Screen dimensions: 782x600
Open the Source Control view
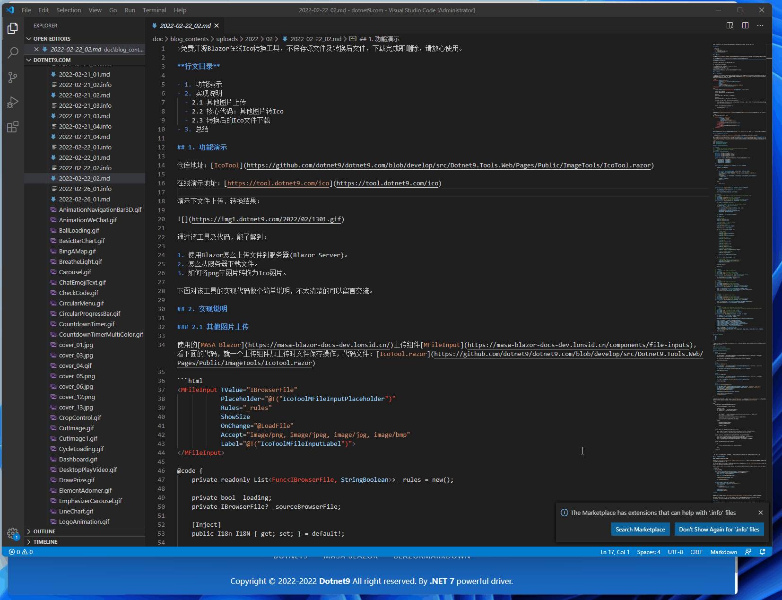tap(13, 78)
